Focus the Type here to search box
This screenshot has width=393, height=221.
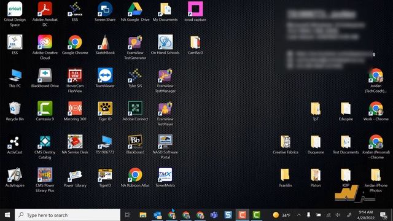pyautogui.click(x=68, y=215)
